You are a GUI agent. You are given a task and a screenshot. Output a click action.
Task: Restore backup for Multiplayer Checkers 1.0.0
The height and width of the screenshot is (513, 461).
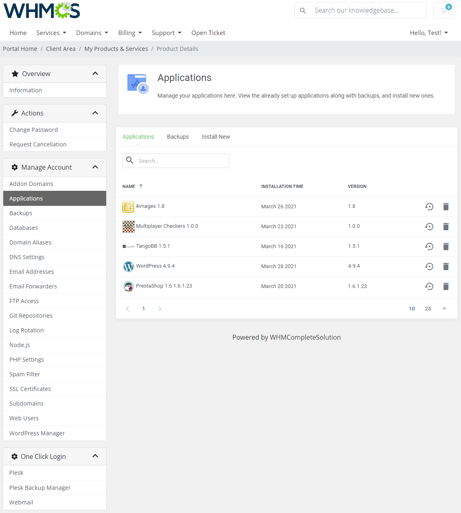pos(429,227)
